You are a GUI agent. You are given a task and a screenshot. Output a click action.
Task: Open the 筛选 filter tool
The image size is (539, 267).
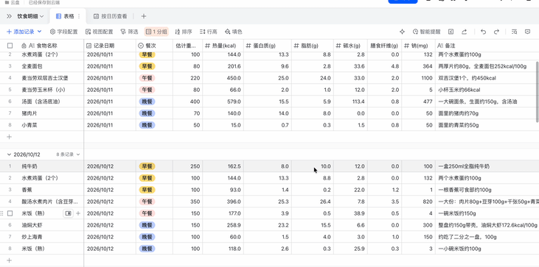click(129, 32)
